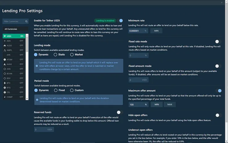Click the ALGO currency icon

[x=5, y=46]
